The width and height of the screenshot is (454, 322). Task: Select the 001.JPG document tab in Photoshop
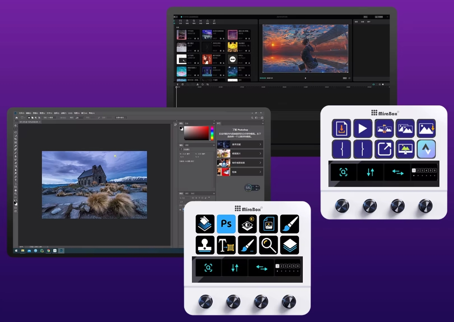point(26,122)
